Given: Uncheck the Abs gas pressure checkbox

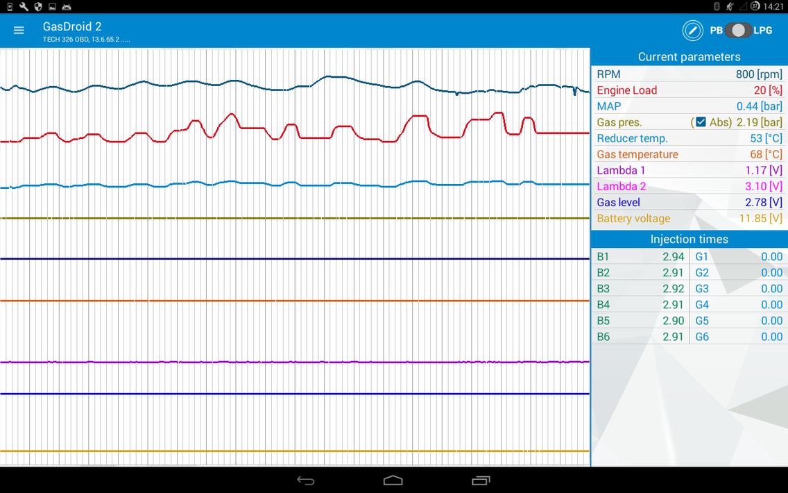Looking at the screenshot, I should [701, 122].
